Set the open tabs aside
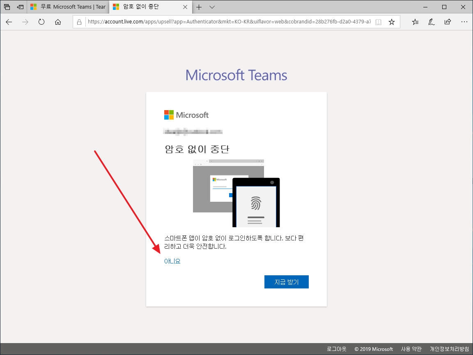Viewport: 473px width, 355px height. coord(20,7)
